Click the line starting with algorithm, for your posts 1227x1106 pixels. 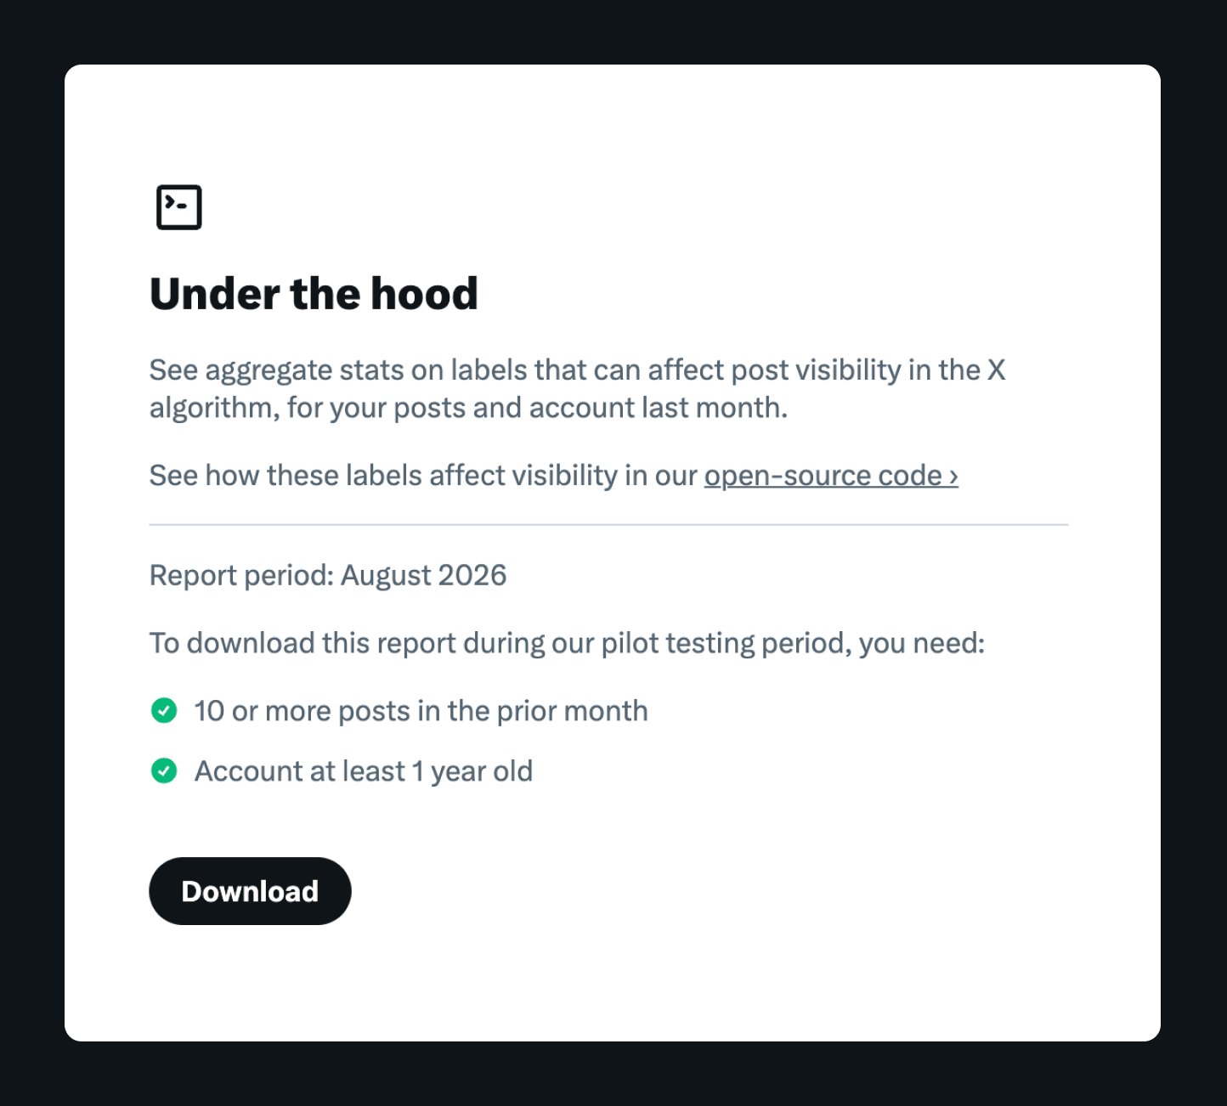[x=469, y=408]
